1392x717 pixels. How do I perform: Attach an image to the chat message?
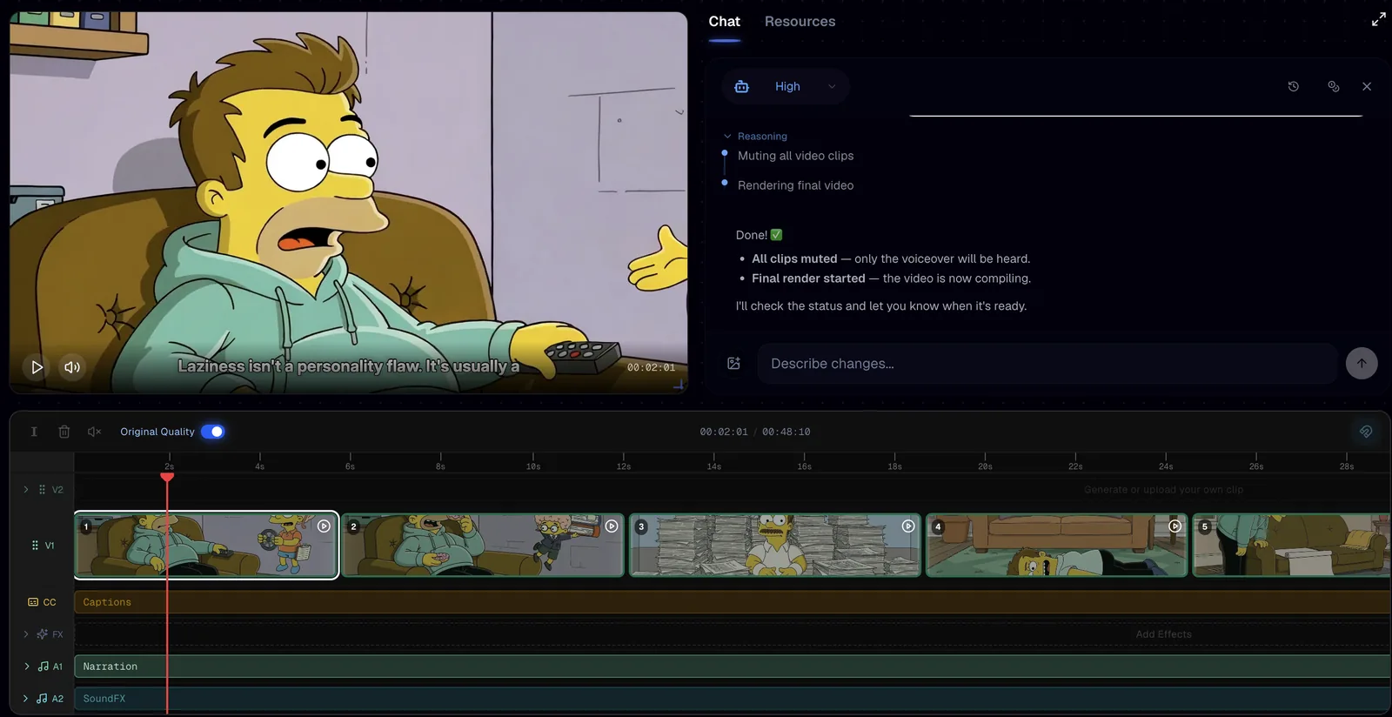coord(733,364)
